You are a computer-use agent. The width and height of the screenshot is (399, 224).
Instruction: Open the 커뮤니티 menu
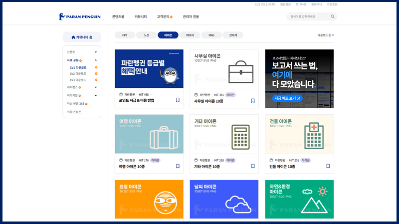tap(141, 16)
